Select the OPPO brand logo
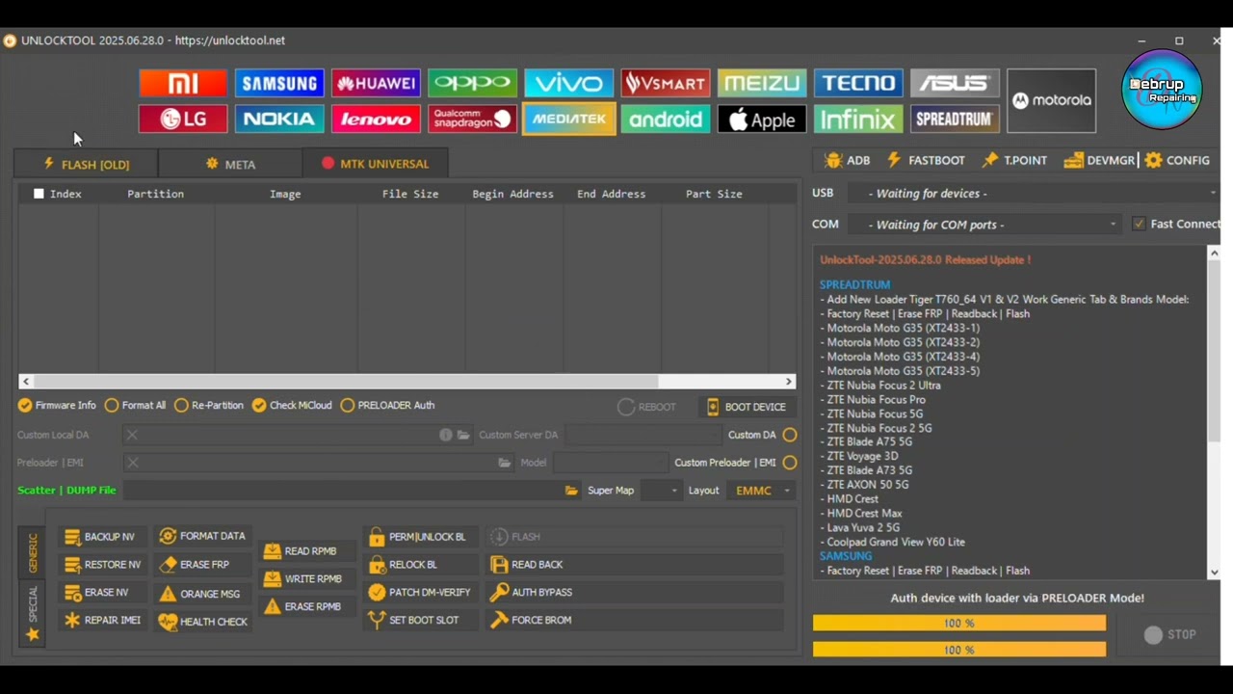The width and height of the screenshot is (1233, 694). pos(472,83)
